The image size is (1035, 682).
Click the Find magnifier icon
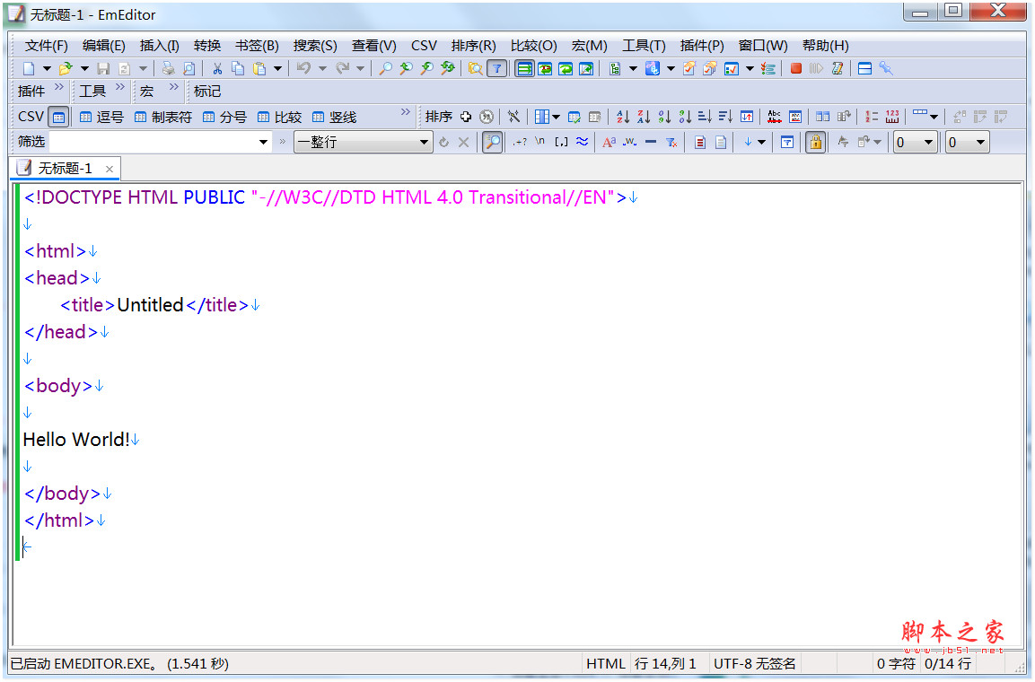[x=385, y=68]
